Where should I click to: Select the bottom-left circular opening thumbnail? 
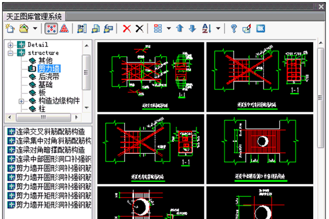(151, 203)
